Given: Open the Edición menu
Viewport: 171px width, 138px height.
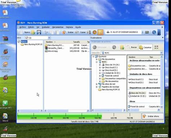Looking at the screenshot, I should coord(31,27).
